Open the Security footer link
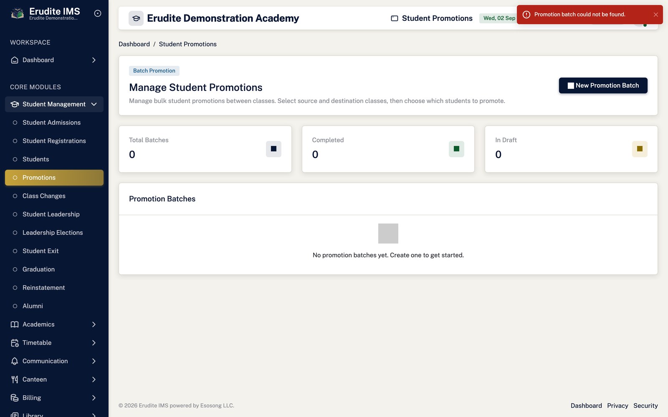Viewport: 668px width, 417px height. click(x=645, y=406)
